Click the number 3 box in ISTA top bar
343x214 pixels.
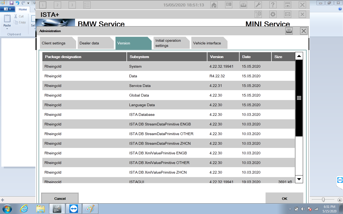tap(72, 5)
